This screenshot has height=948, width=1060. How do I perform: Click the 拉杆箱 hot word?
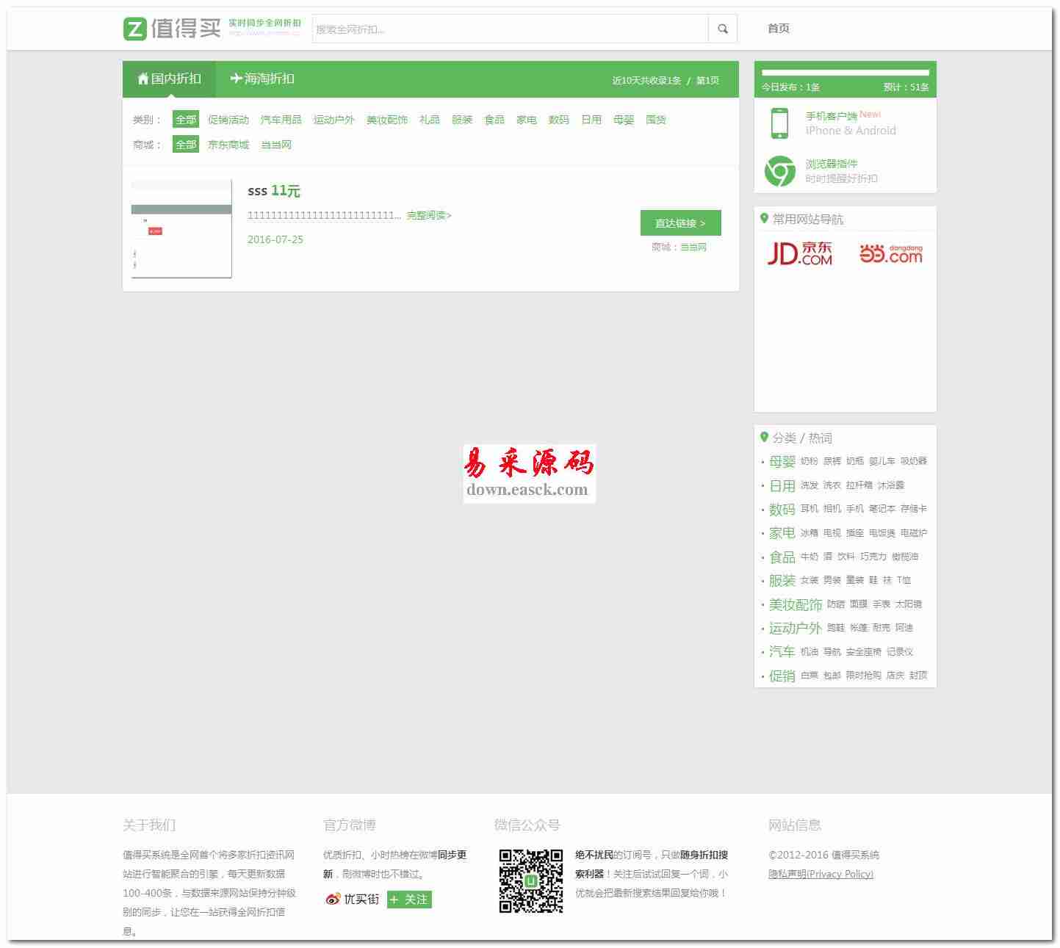859,485
